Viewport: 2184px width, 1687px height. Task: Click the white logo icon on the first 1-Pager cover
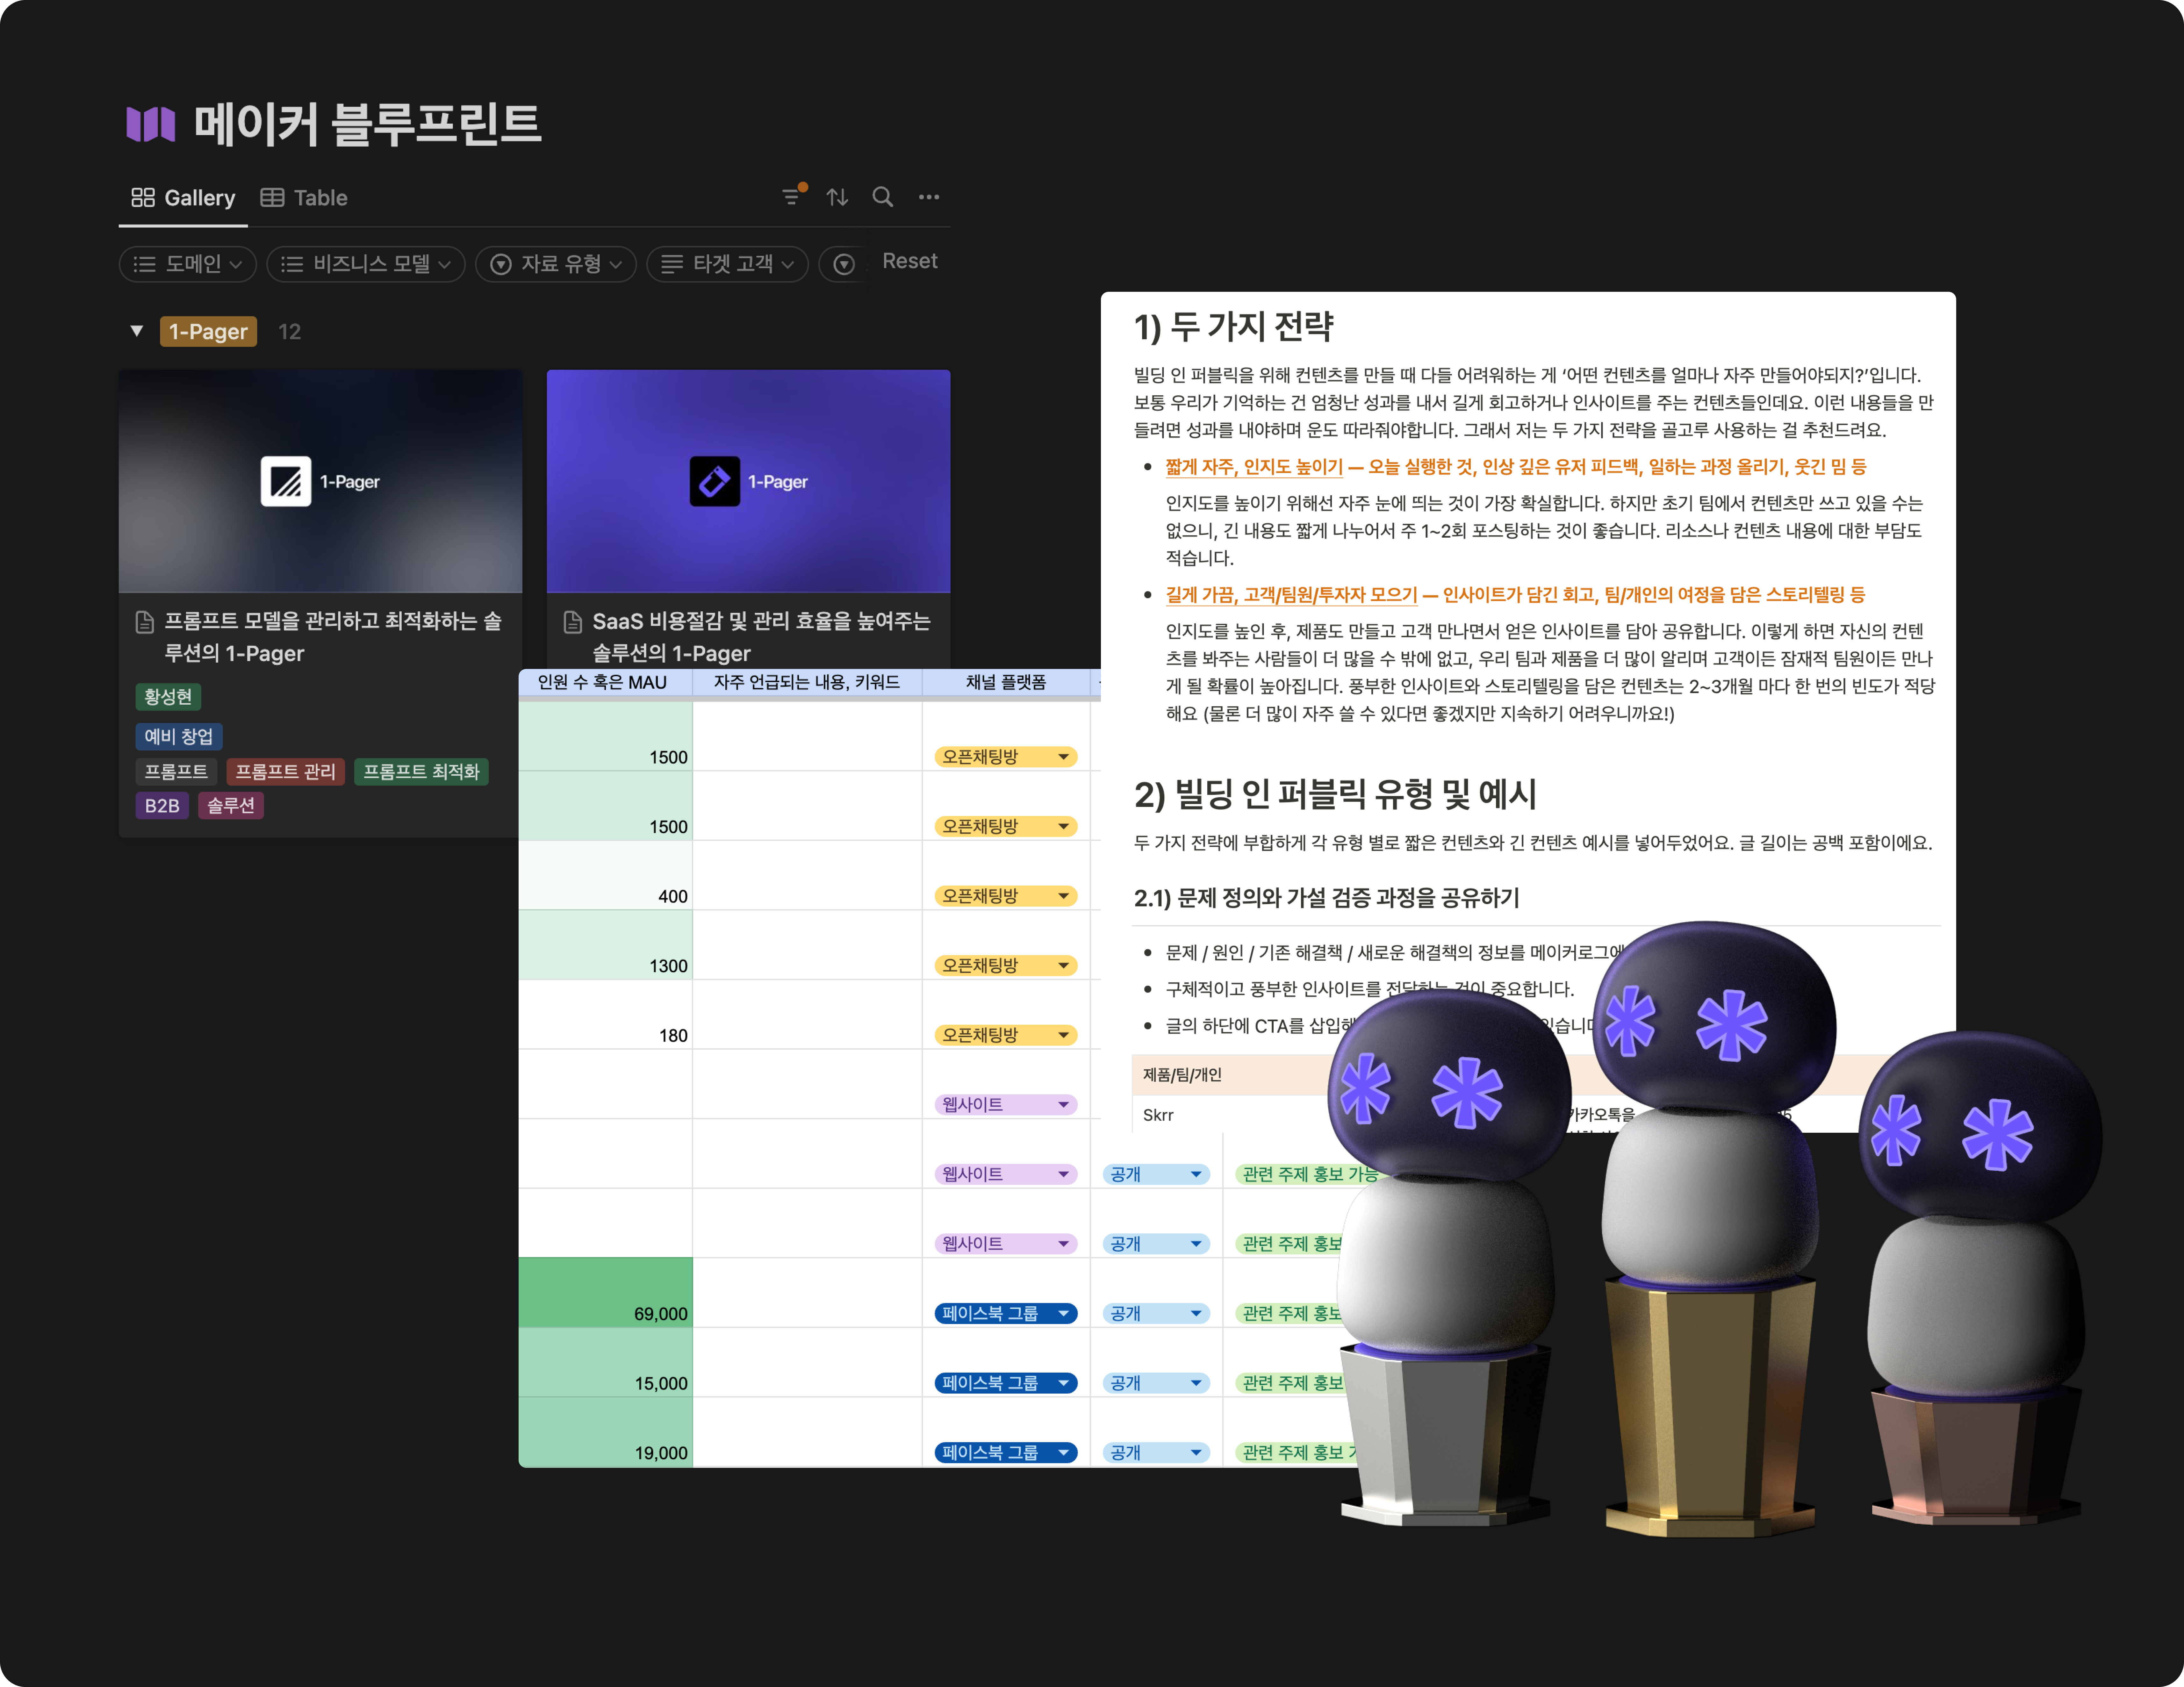click(286, 481)
